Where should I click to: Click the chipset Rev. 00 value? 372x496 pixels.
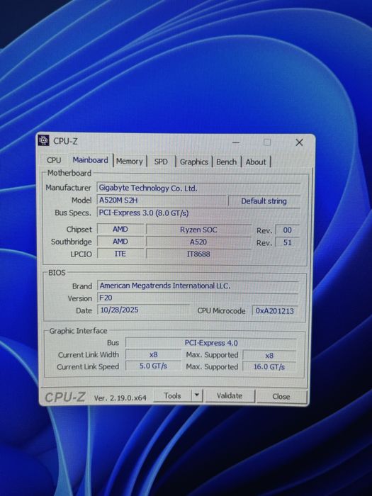coord(287,230)
